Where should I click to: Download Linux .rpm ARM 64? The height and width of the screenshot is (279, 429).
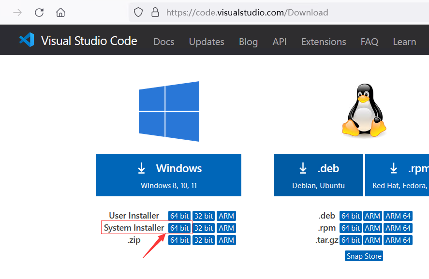pos(398,228)
